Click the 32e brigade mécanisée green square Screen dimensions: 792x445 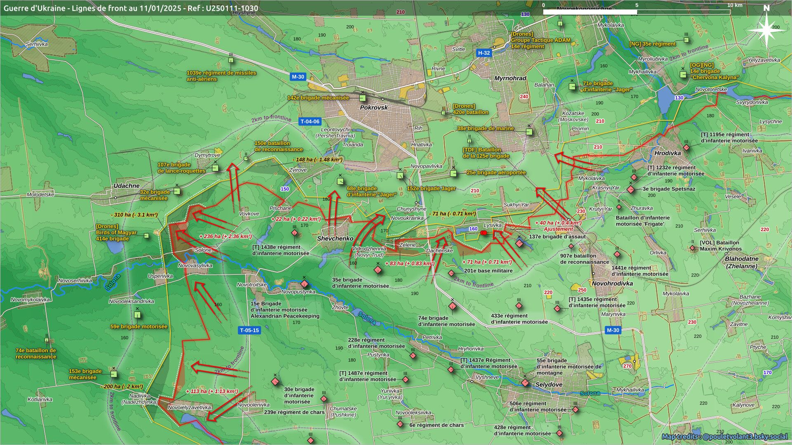(177, 191)
